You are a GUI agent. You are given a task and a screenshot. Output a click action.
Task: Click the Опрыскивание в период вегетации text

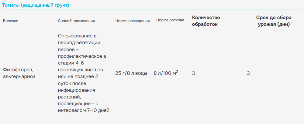click(x=80, y=39)
